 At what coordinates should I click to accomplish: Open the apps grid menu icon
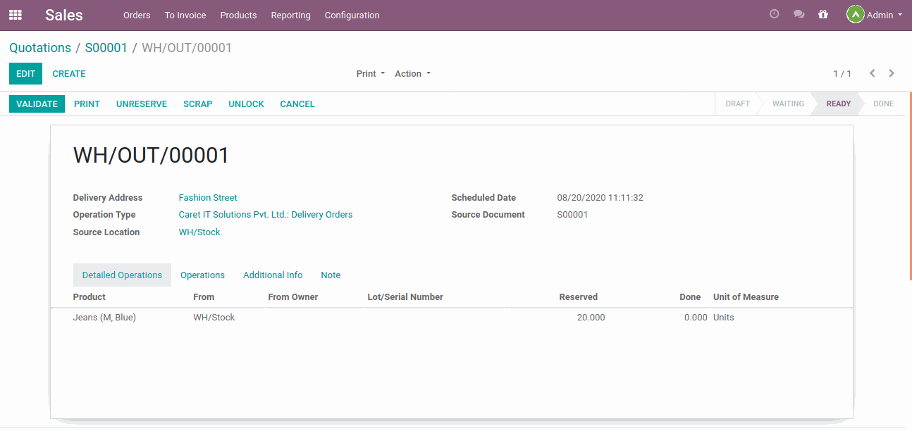click(x=15, y=15)
